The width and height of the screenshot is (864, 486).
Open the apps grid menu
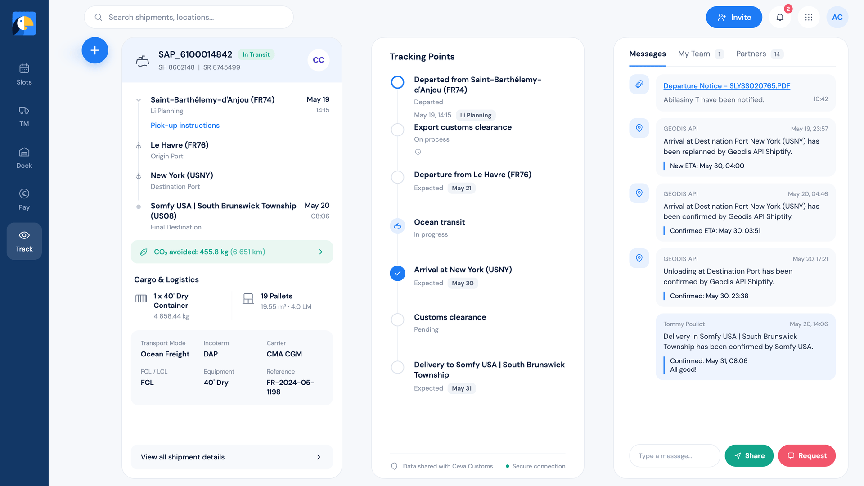pos(809,17)
